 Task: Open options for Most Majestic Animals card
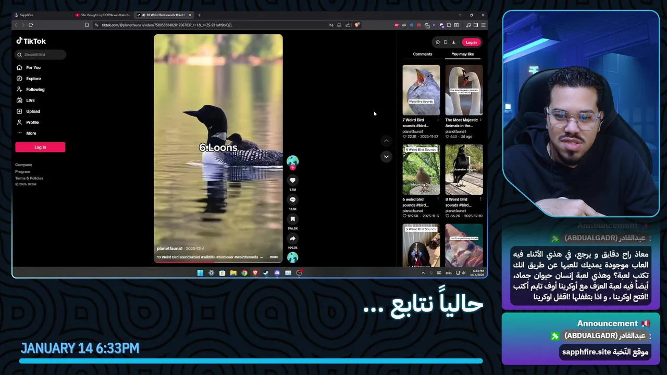click(480, 120)
